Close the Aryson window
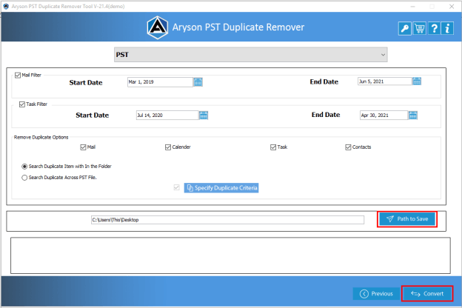The width and height of the screenshot is (462, 308). coord(452,6)
